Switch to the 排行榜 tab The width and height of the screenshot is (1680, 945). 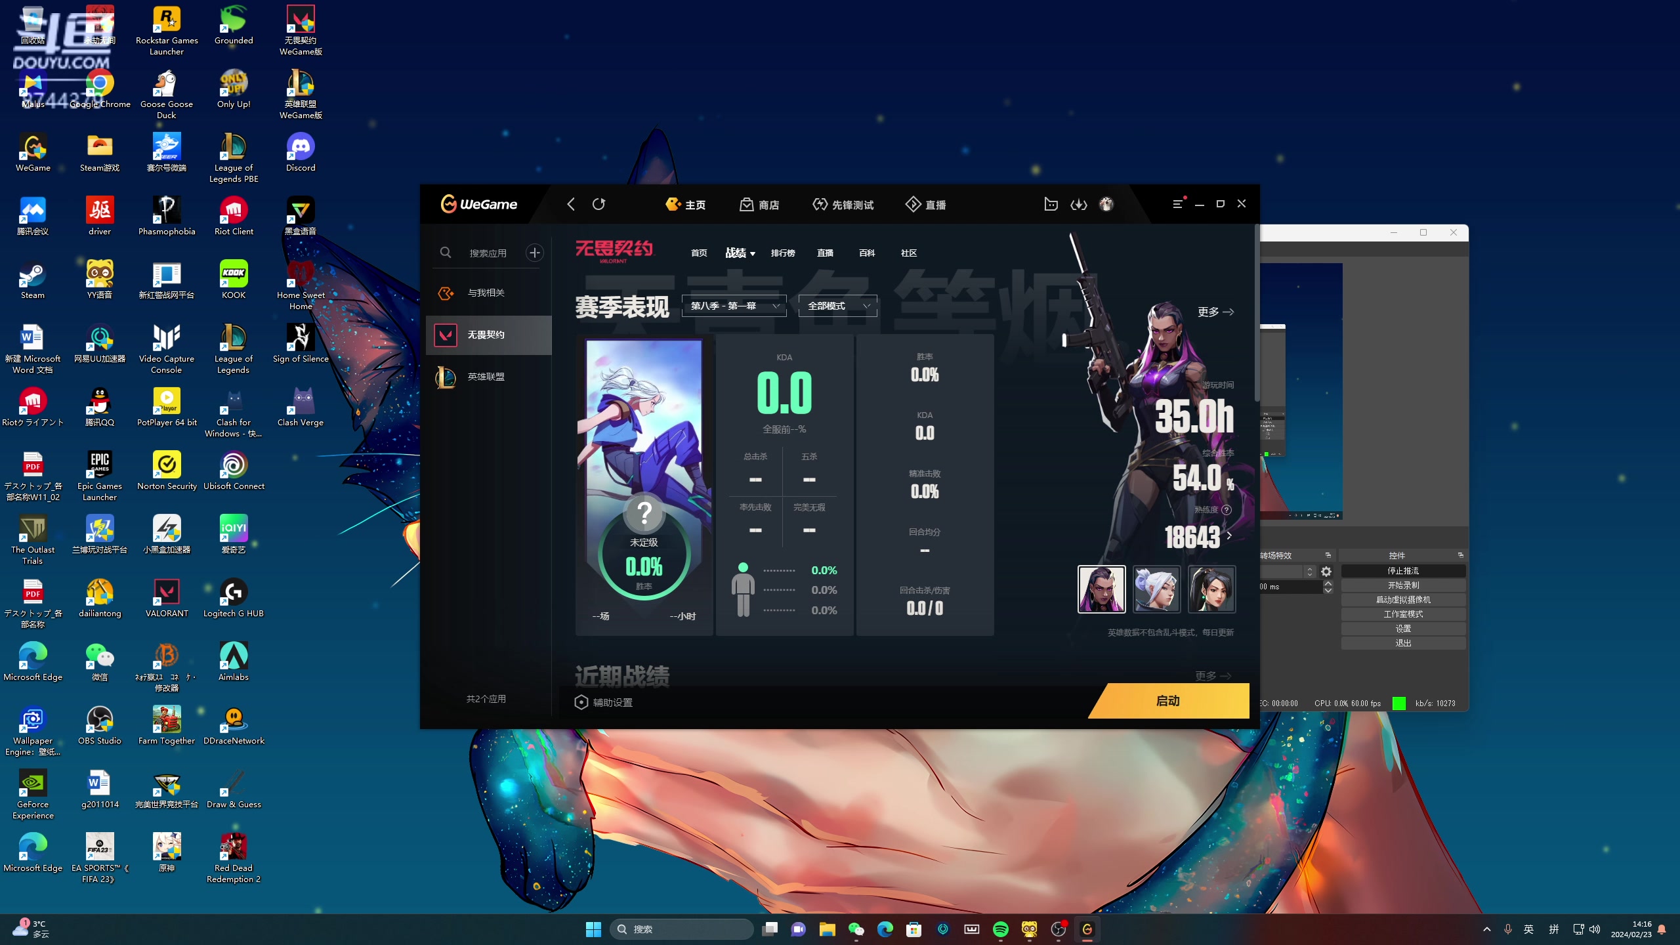pyautogui.click(x=782, y=253)
